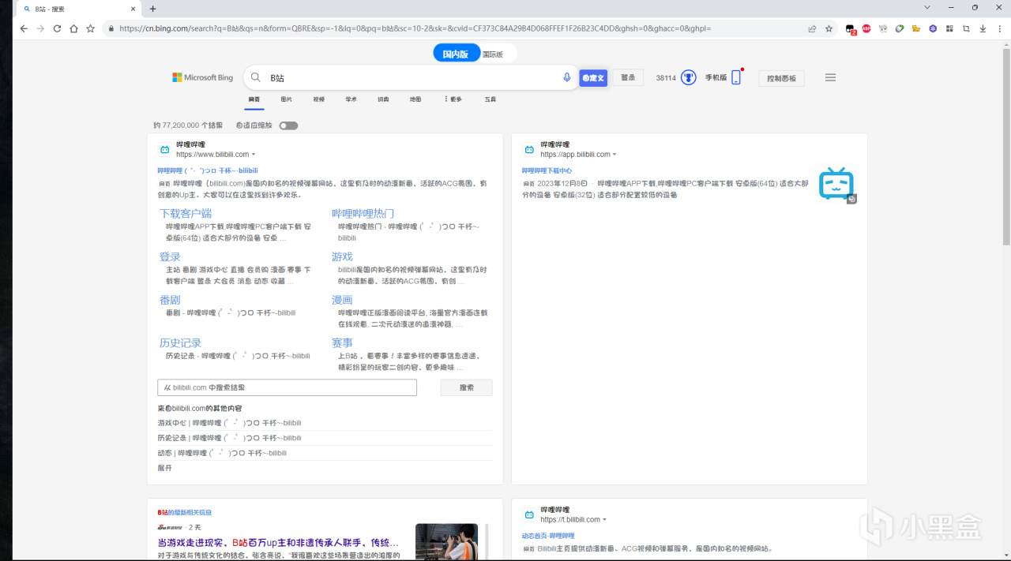This screenshot has width=1011, height=561.
Task: Click the browser downloads arrow icon
Action: 983,28
